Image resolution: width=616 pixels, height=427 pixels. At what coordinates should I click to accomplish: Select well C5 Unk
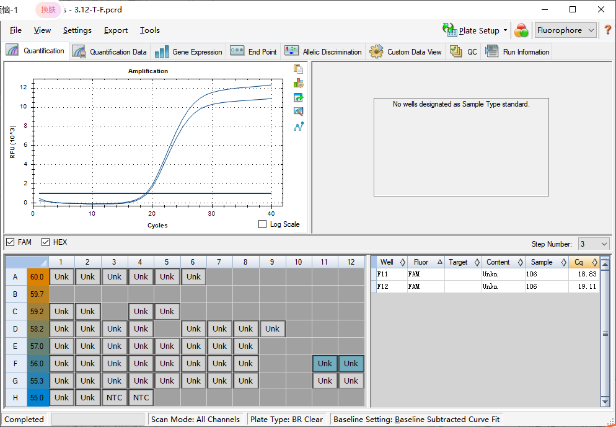coord(167,312)
